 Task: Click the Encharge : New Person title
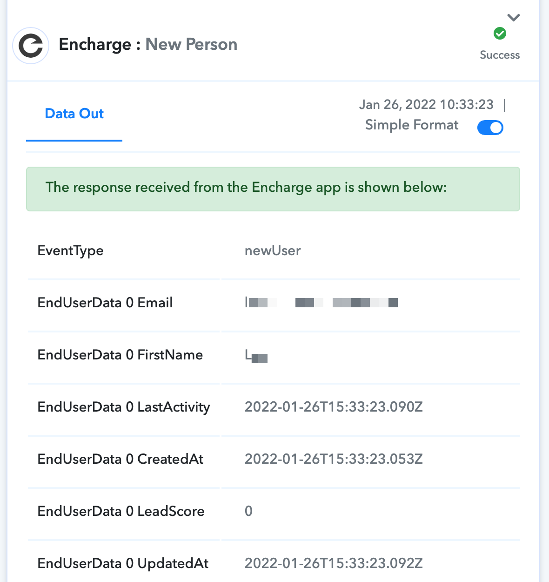[x=148, y=44]
